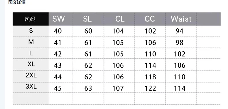Select the 2XL size row label

pos(31,75)
